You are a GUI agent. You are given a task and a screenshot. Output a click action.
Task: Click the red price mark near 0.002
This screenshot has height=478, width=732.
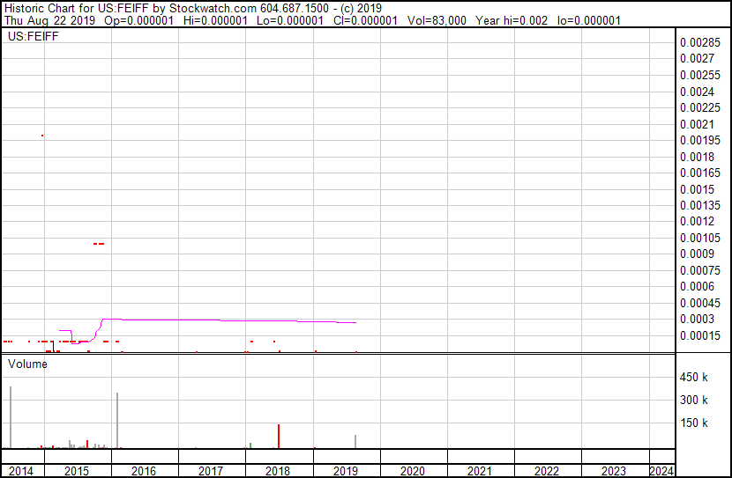click(x=42, y=136)
